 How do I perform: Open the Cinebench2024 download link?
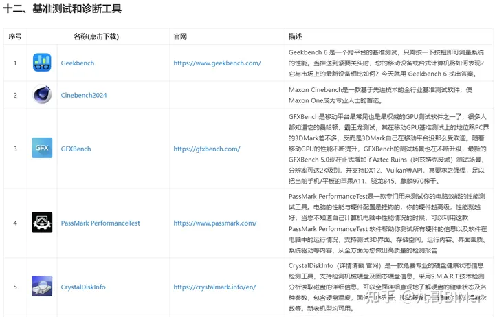point(84,95)
